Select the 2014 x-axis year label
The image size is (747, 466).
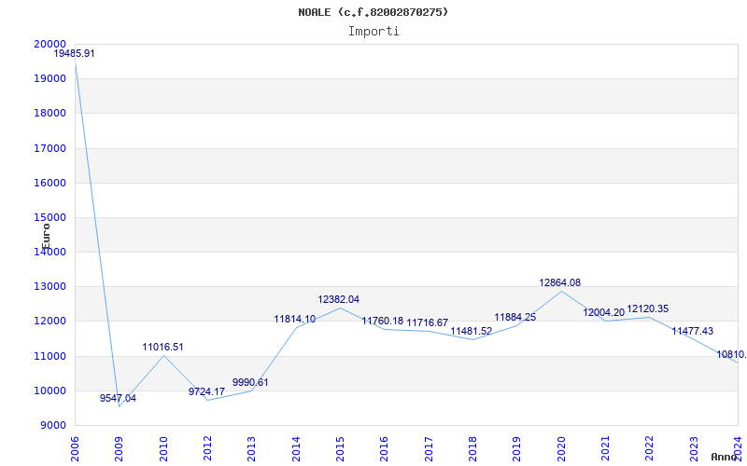[x=295, y=448]
